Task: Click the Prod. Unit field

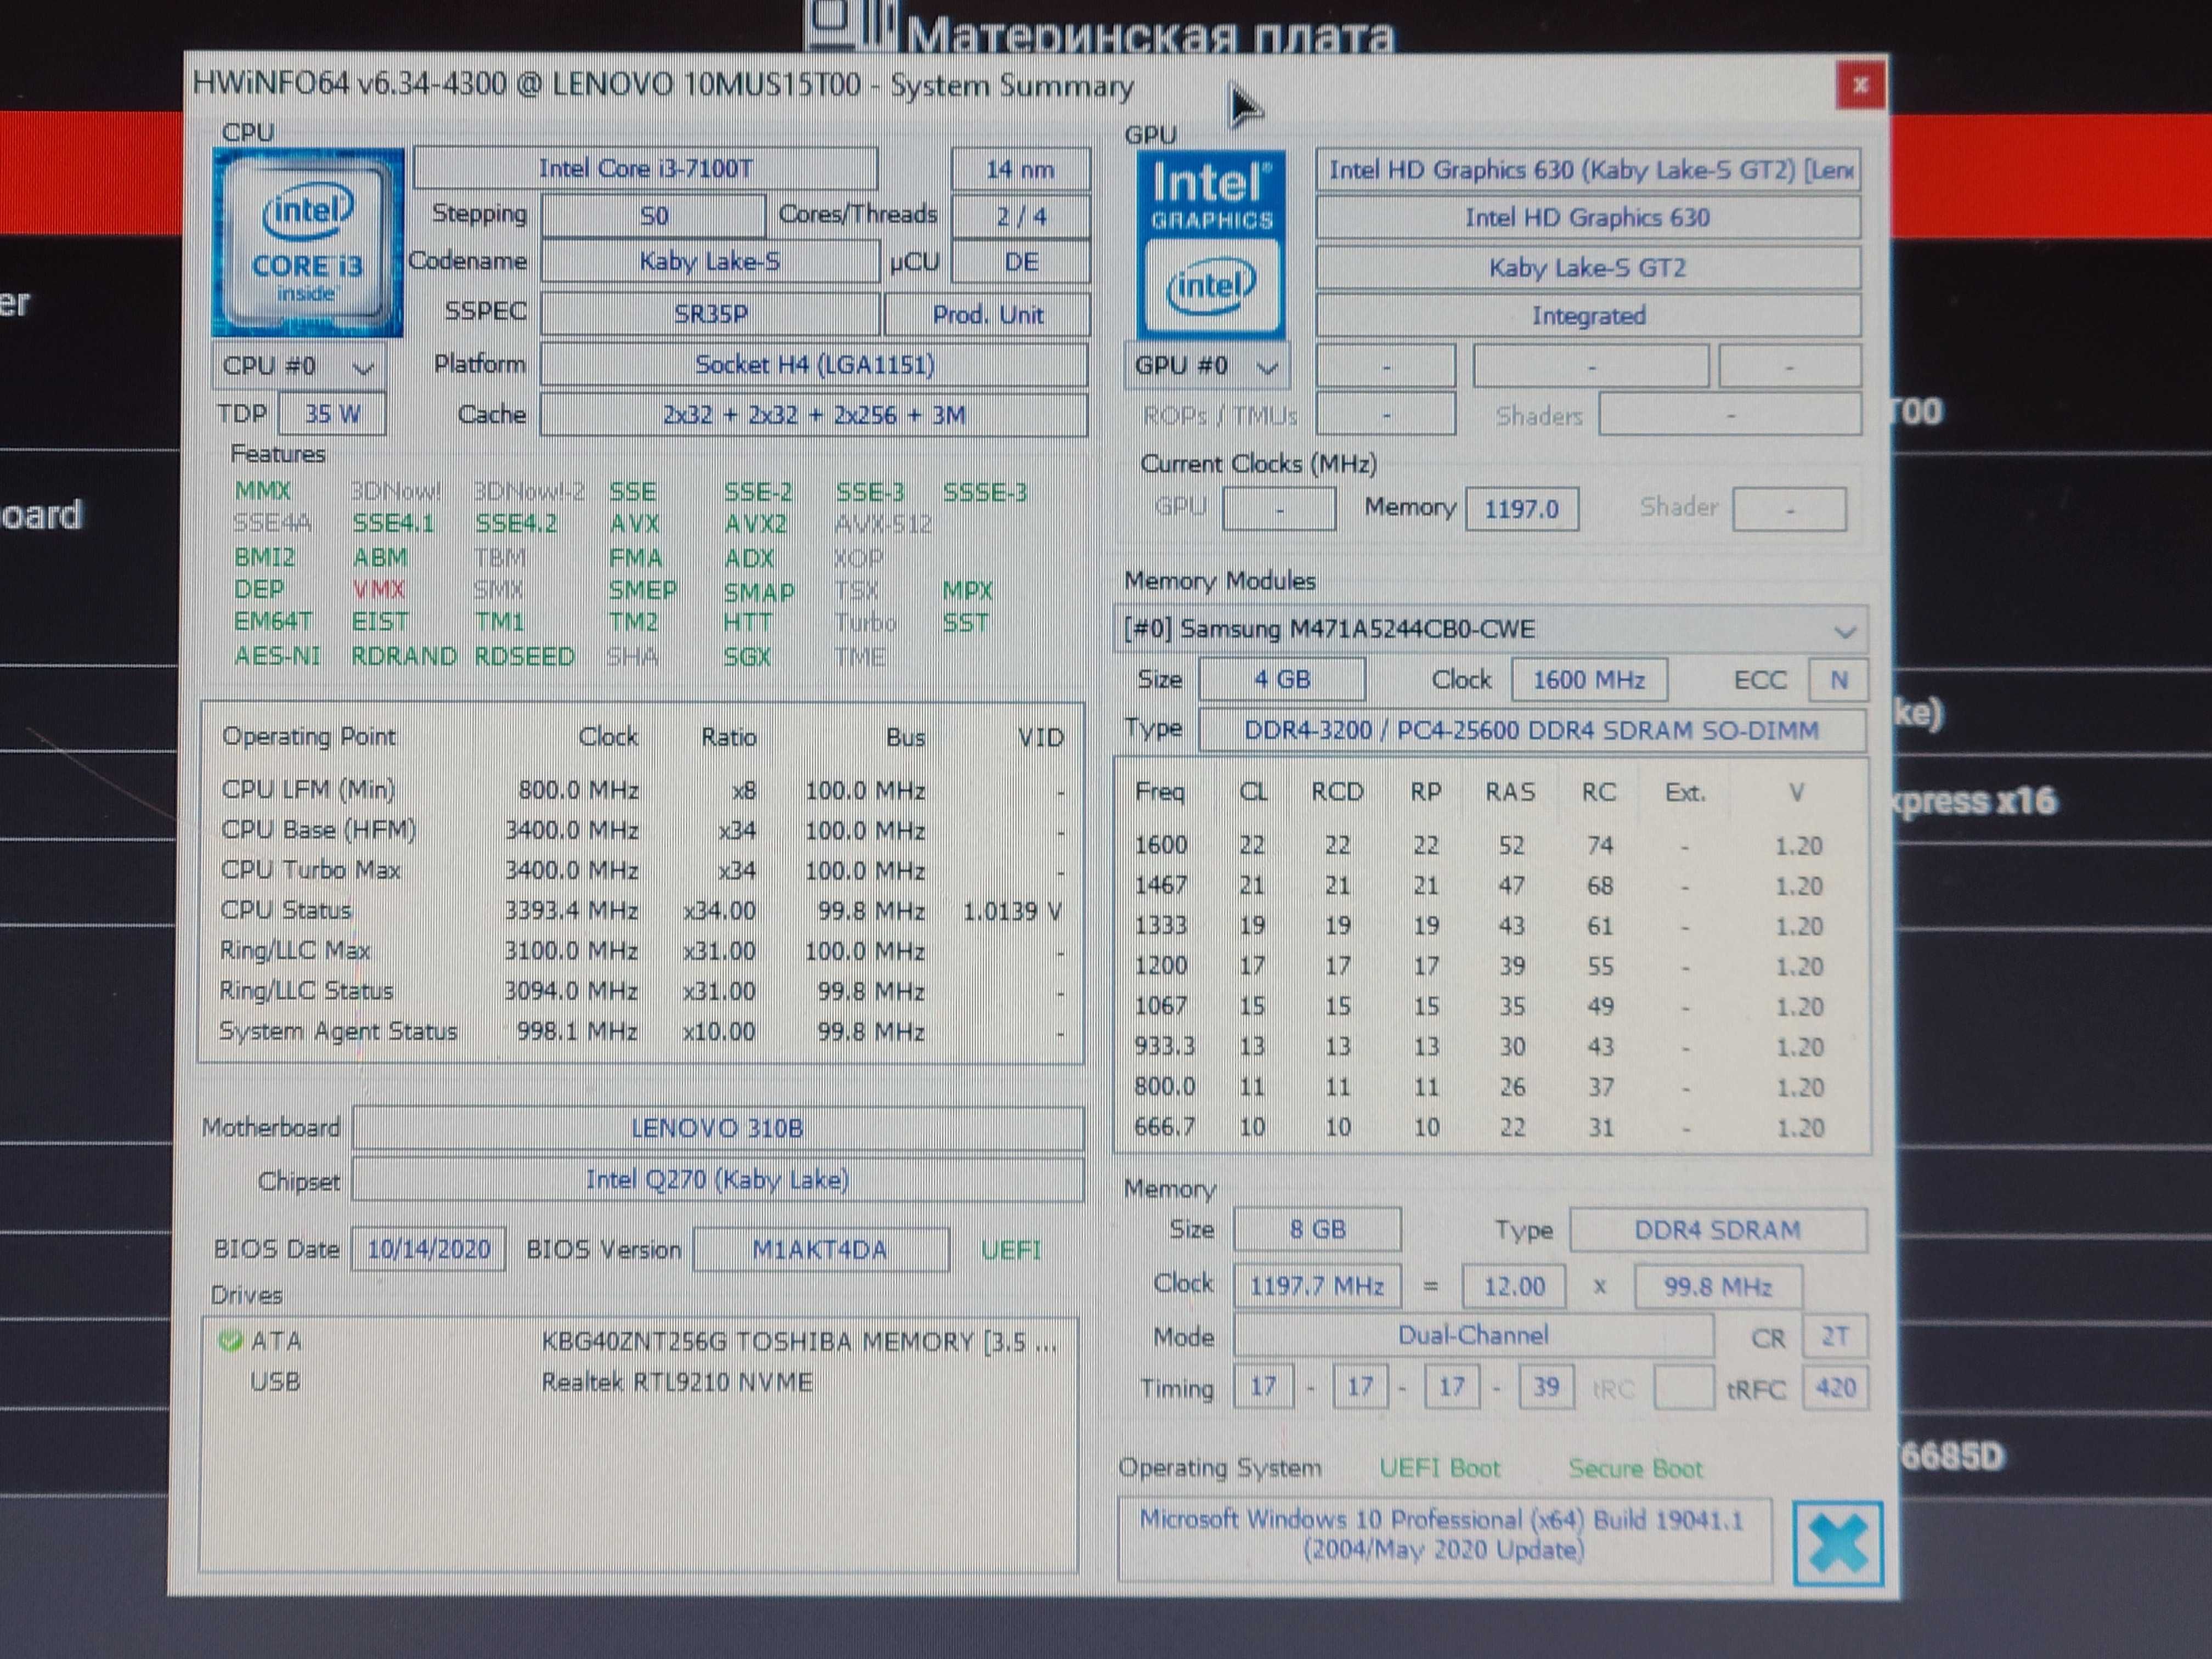Action: tap(988, 315)
